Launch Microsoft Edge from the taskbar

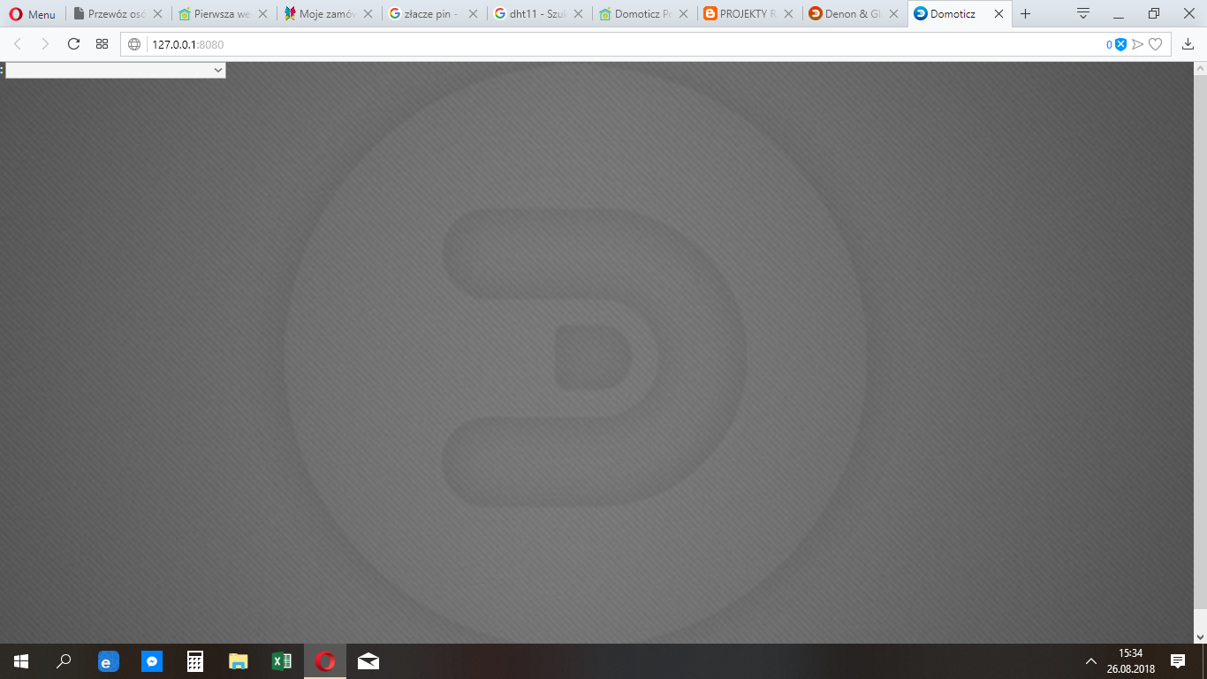[x=108, y=661]
